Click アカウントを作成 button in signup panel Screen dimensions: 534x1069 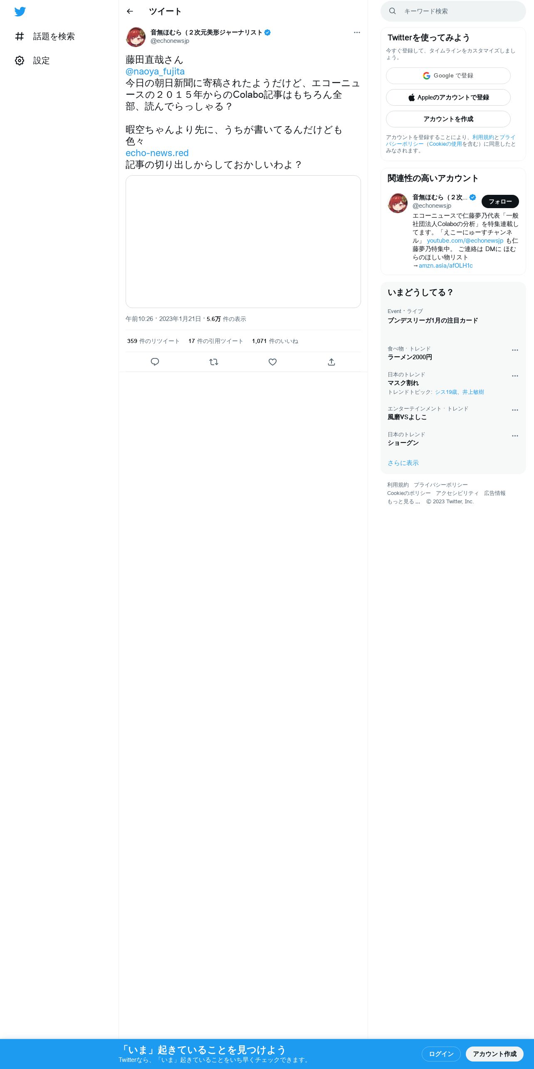pos(448,119)
